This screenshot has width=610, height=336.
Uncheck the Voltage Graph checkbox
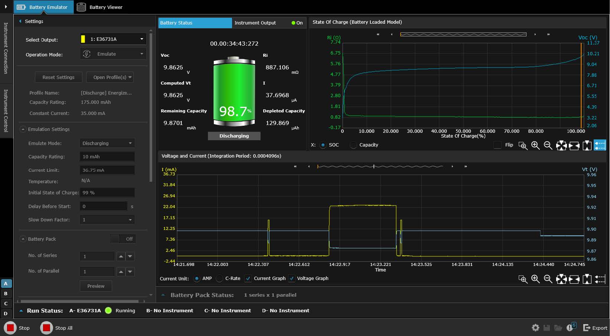click(291, 279)
